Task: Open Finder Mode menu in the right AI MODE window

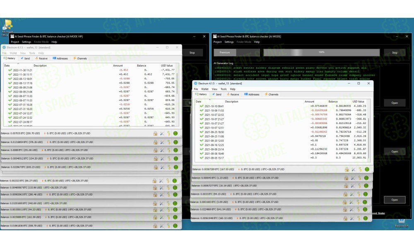Action: [244, 42]
